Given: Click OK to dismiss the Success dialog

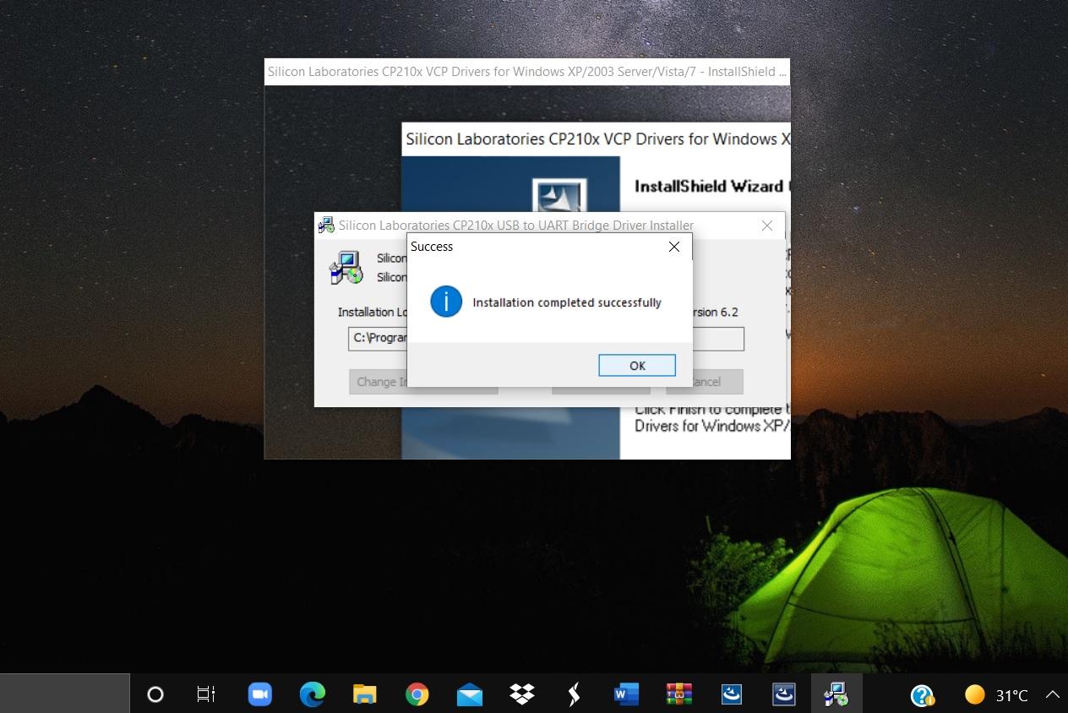Looking at the screenshot, I should click(637, 365).
